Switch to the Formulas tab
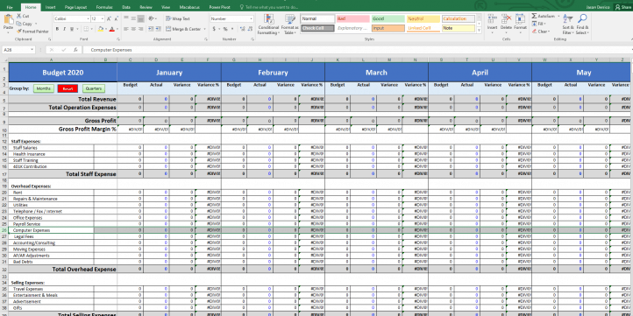This screenshot has width=633, height=316. [x=104, y=7]
